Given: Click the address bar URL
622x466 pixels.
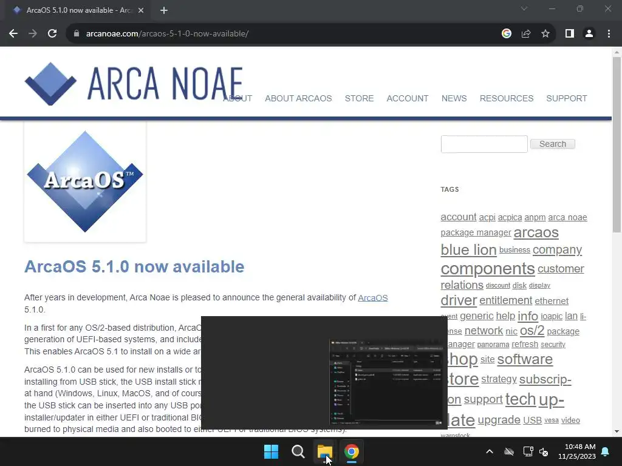Looking at the screenshot, I should point(168,34).
